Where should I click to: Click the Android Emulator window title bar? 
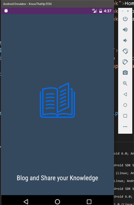click(x=58, y=4)
